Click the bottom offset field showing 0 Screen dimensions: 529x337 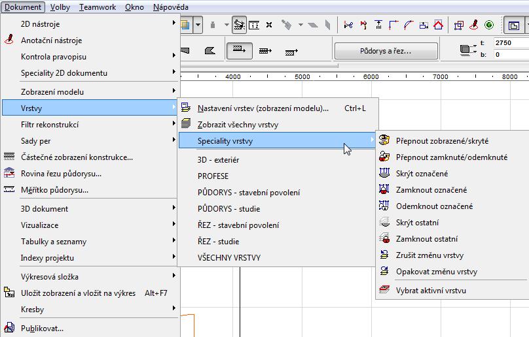(x=511, y=54)
